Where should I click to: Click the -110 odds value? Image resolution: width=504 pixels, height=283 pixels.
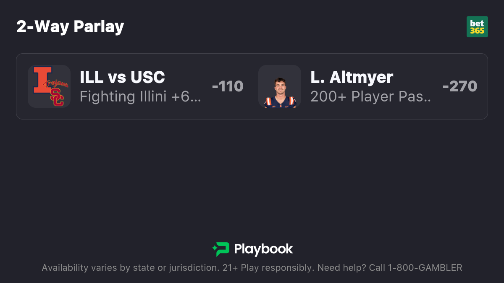228,86
